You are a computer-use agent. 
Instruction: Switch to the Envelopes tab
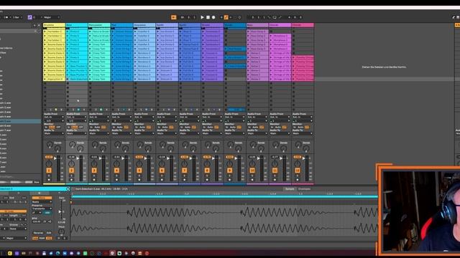tap(304, 189)
